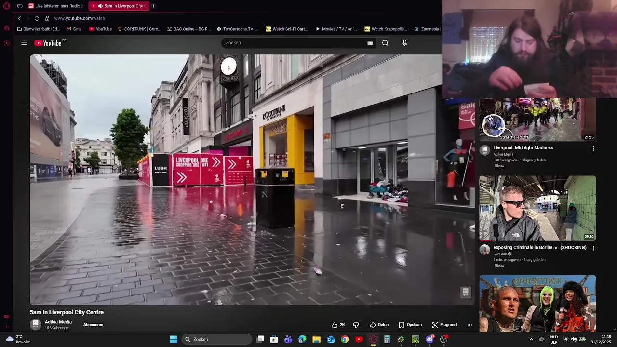617x347 pixels.
Task: Click the site security padlock icon
Action: pos(47,18)
